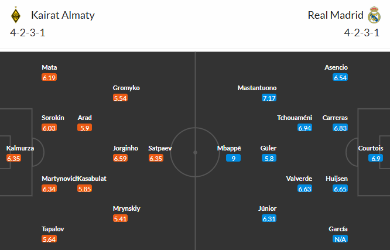Click the Real Madrid club crest
The height and width of the screenshot is (250, 390).
point(374,15)
